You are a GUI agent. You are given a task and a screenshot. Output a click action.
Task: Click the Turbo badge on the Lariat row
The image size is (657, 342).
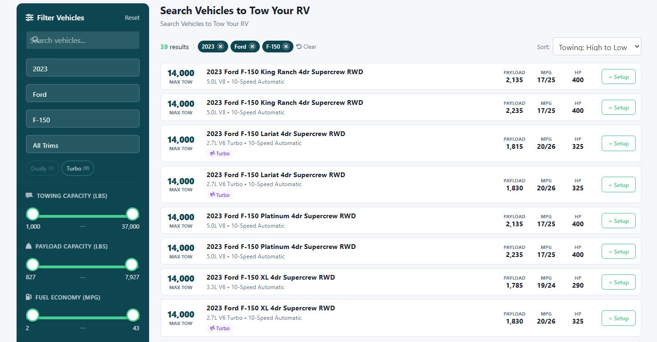pyautogui.click(x=219, y=154)
